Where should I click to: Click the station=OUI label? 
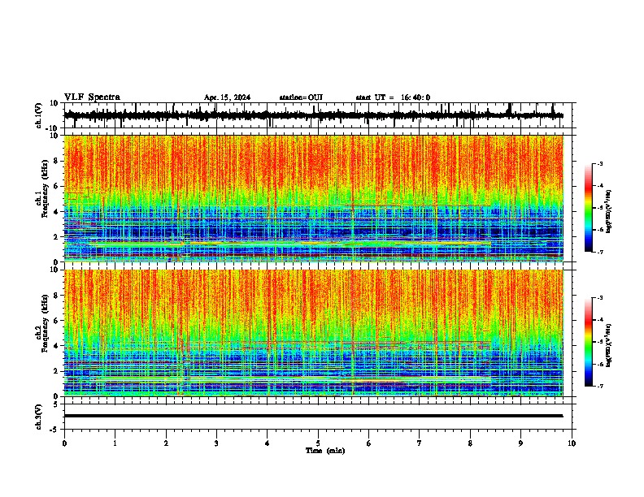301,97
